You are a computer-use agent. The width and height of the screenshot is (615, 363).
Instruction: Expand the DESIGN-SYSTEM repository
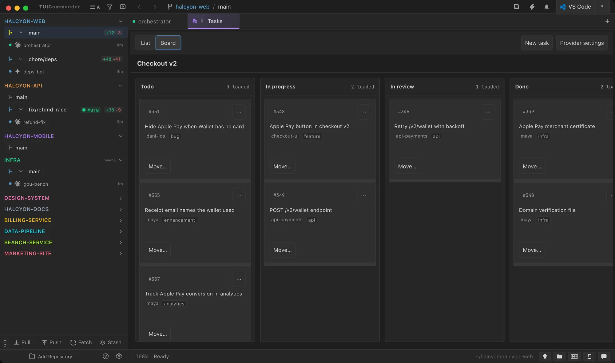coord(121,198)
